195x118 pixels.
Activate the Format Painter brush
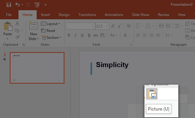(x=18, y=37)
